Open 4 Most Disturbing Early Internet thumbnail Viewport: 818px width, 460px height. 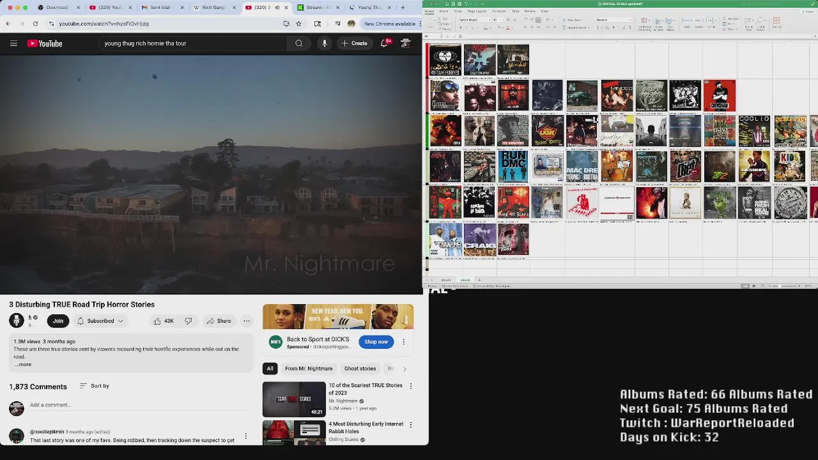tap(294, 433)
